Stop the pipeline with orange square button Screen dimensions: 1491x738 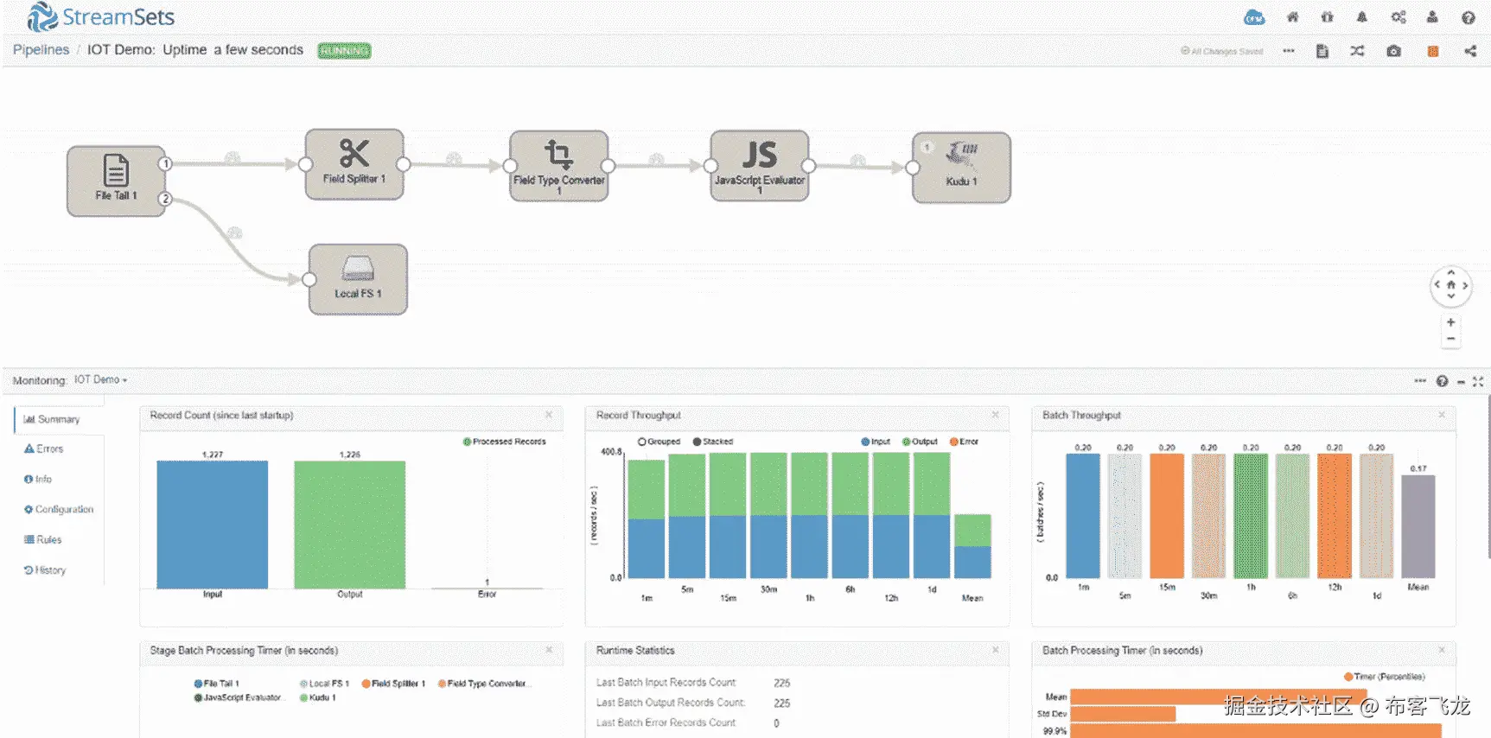(1433, 52)
